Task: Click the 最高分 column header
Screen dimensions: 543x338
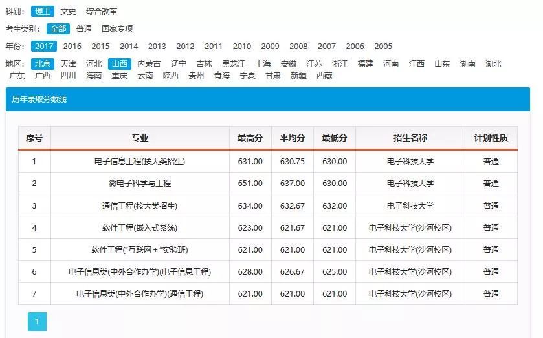Action: 250,138
